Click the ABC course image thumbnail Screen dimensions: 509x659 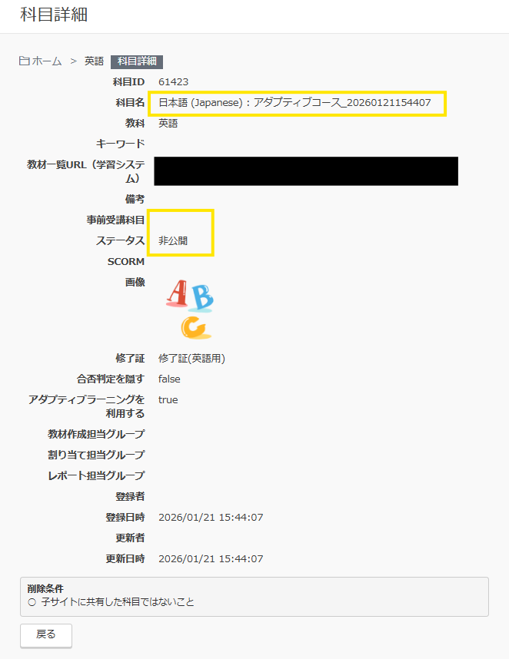190,310
